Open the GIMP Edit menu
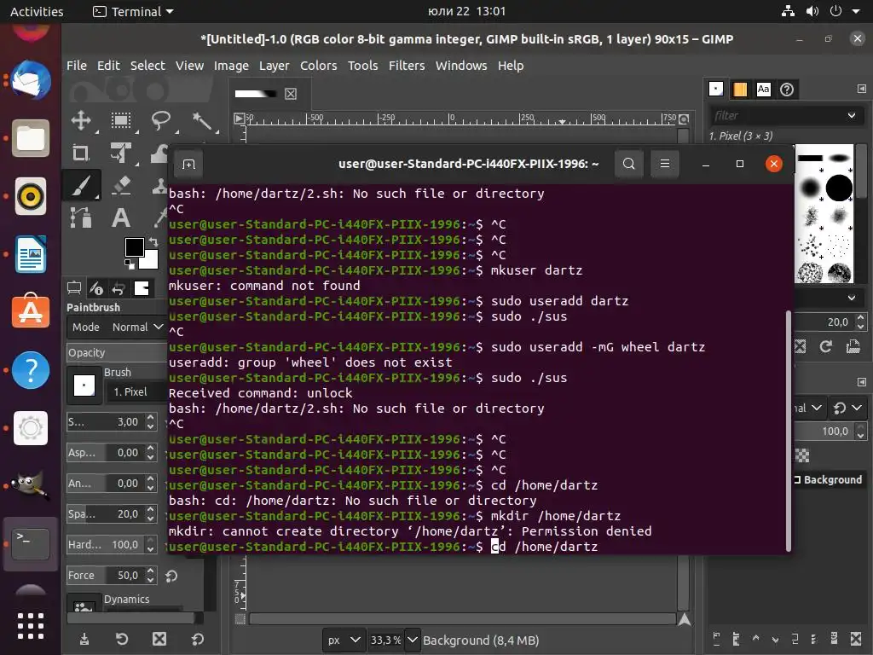Viewport: 873px width, 655px height. click(x=108, y=66)
